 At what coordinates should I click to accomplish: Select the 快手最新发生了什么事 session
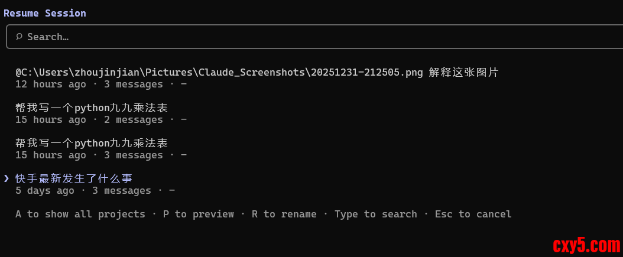point(74,178)
